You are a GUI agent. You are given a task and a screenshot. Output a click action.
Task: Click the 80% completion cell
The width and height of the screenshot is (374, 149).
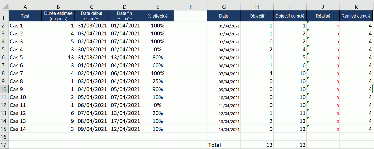[157, 58]
